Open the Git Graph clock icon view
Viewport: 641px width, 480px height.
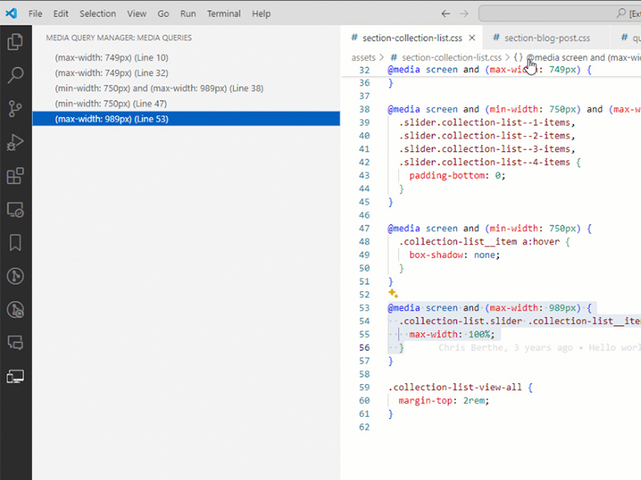[x=15, y=276]
